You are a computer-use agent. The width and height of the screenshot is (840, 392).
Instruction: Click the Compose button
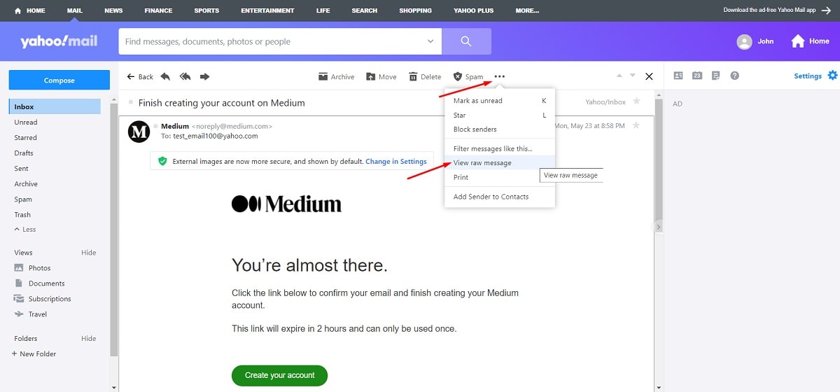59,80
